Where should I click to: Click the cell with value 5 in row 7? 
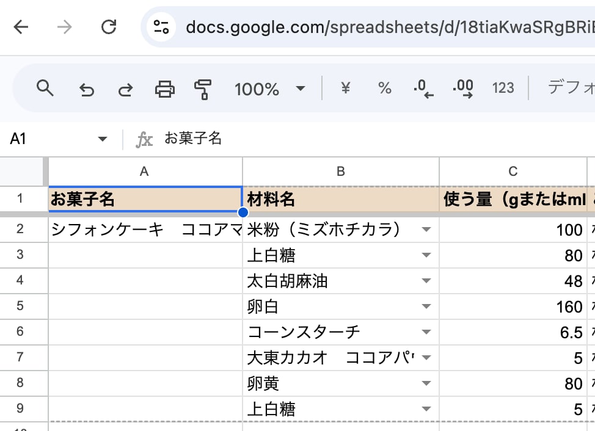pyautogui.click(x=513, y=358)
